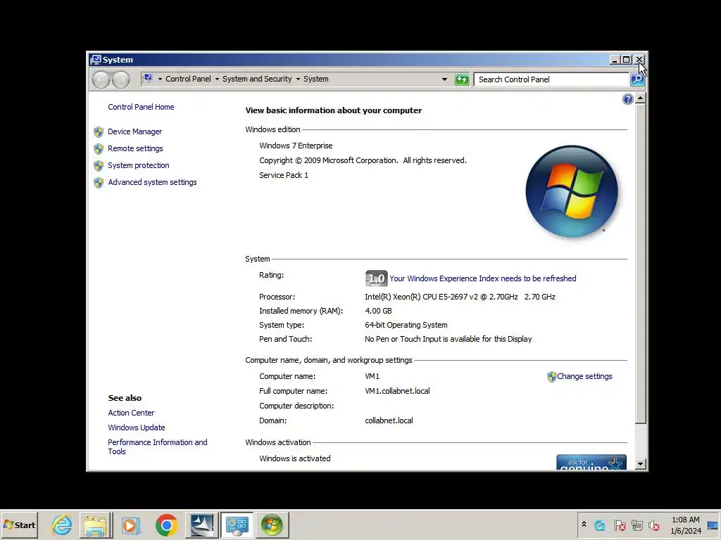Screen dimensions: 721x540
Task: Select System and Security breadcrumb
Action: coord(257,79)
